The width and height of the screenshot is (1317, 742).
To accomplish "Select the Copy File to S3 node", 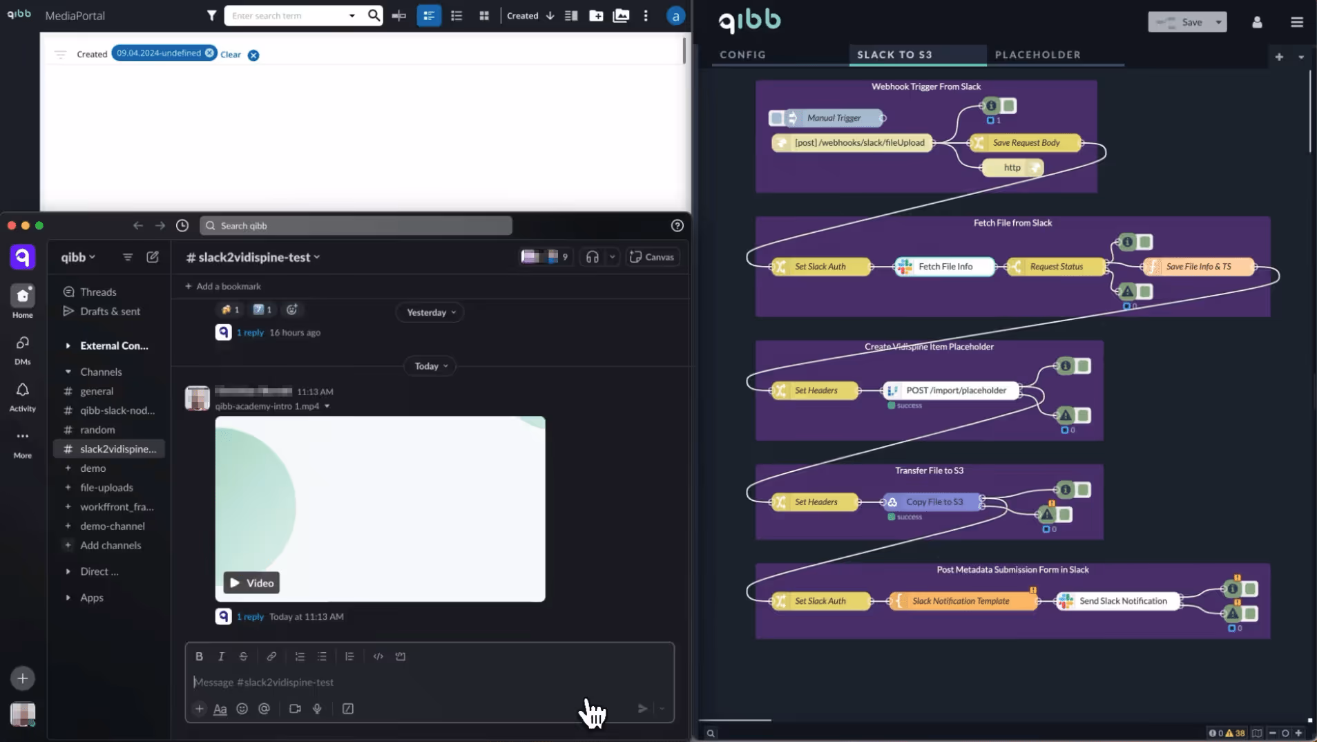I will pos(934,502).
